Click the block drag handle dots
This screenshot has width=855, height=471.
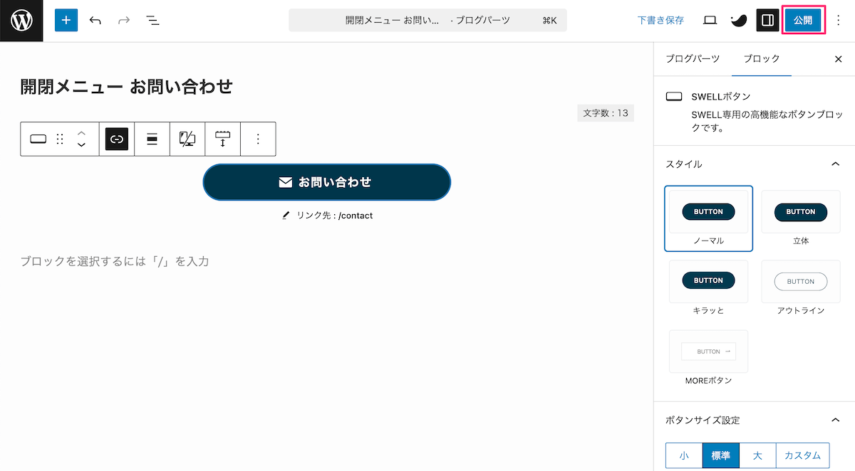coord(60,139)
